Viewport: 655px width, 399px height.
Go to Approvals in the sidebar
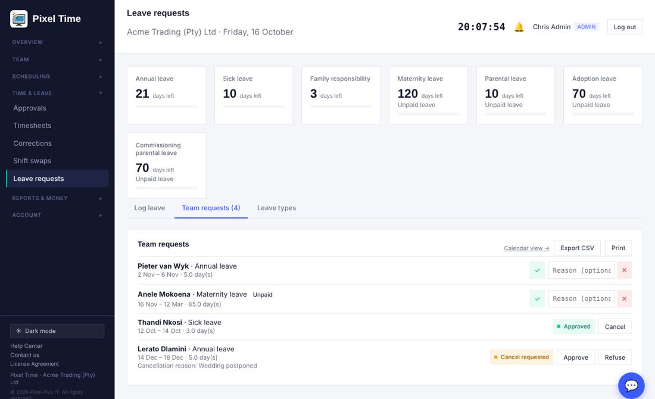point(57,108)
